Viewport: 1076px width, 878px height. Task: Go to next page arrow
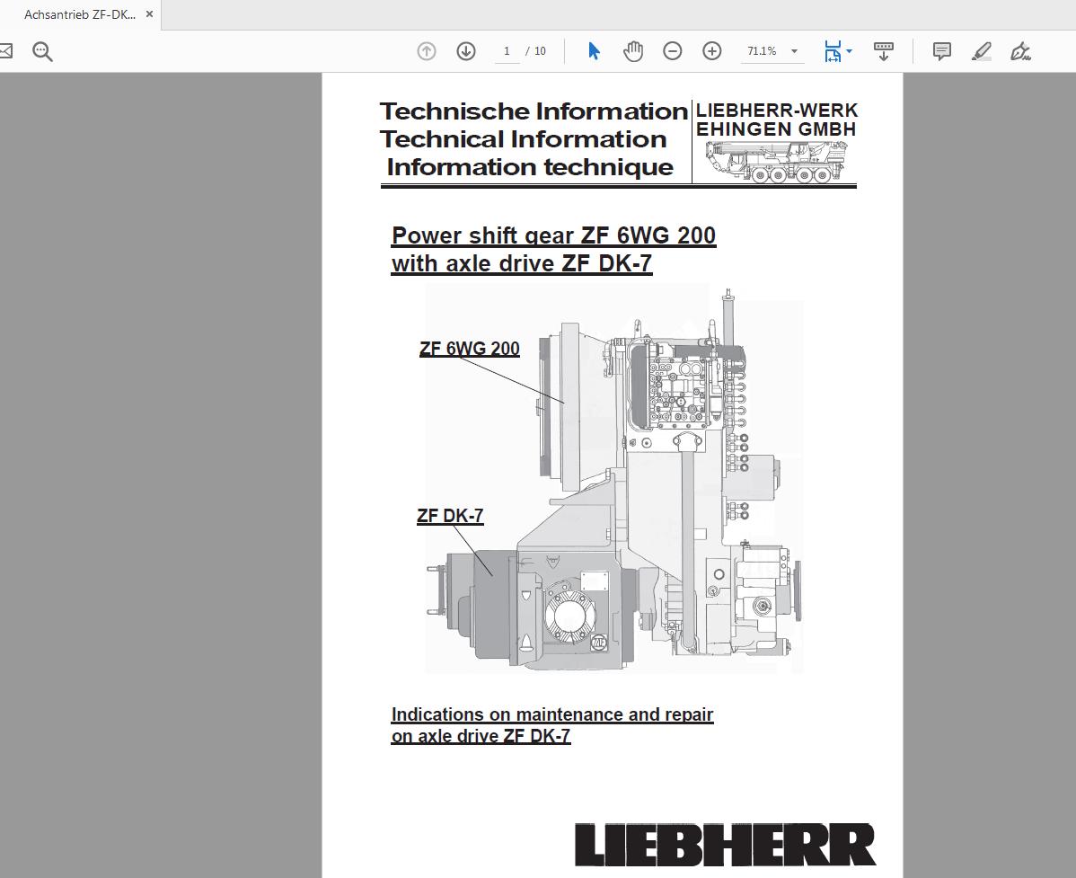click(466, 51)
